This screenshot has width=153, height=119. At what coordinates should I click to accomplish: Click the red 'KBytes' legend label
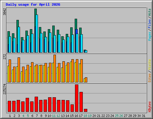coord(150,107)
